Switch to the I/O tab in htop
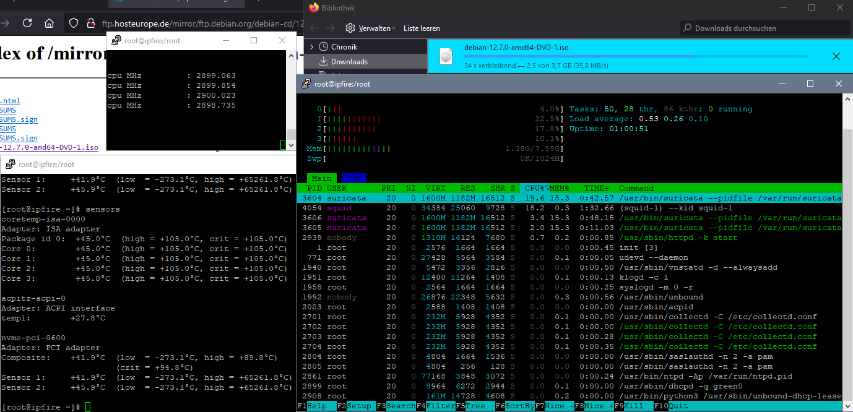This screenshot has height=412, width=853. 354,178
